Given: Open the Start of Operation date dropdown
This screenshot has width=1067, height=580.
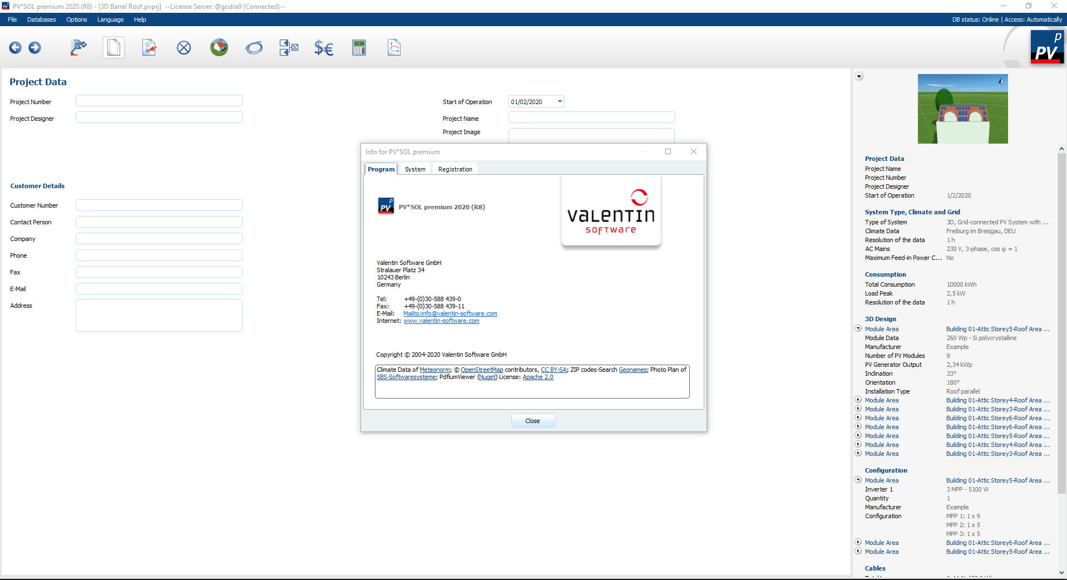Looking at the screenshot, I should pos(560,101).
